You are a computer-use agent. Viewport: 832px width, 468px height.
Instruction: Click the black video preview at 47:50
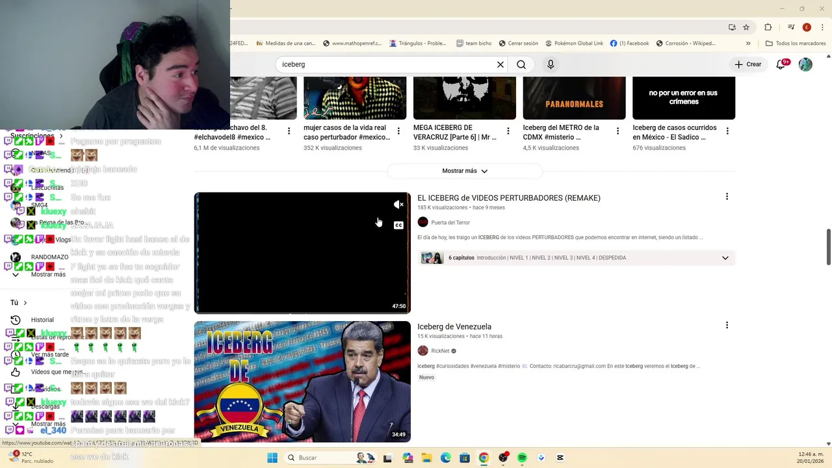click(302, 253)
